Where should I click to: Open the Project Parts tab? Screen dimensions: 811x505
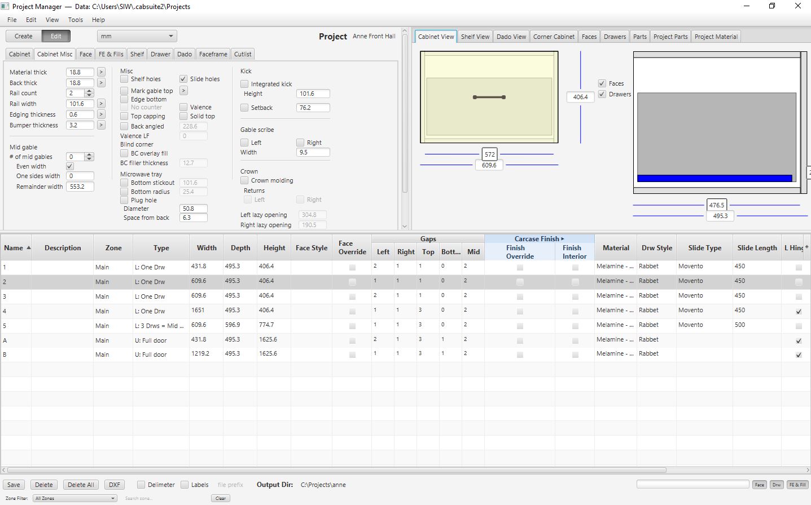pos(670,37)
